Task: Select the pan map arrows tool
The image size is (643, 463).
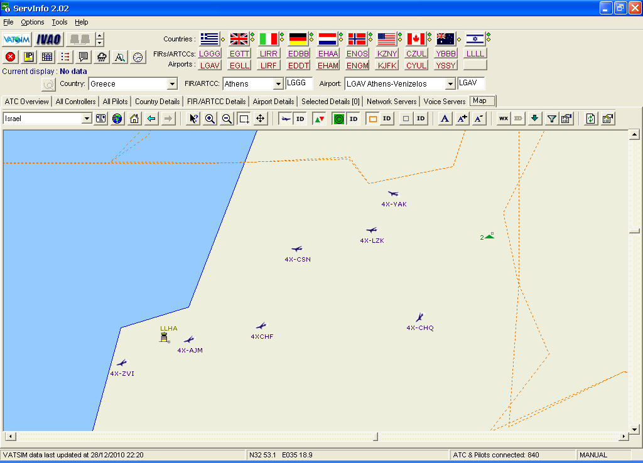Action: pyautogui.click(x=261, y=119)
